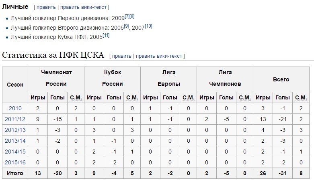
Task: Open the 2013/14 season link
Action: [15, 141]
